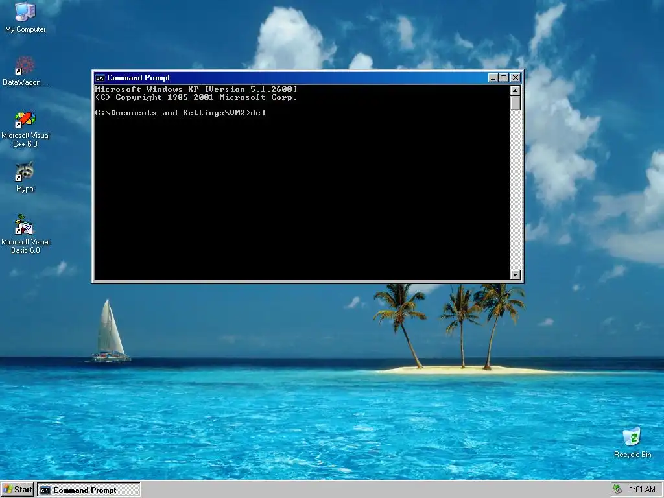Viewport: 664px width, 498px height.
Task: Open the Start menu
Action: (18, 490)
